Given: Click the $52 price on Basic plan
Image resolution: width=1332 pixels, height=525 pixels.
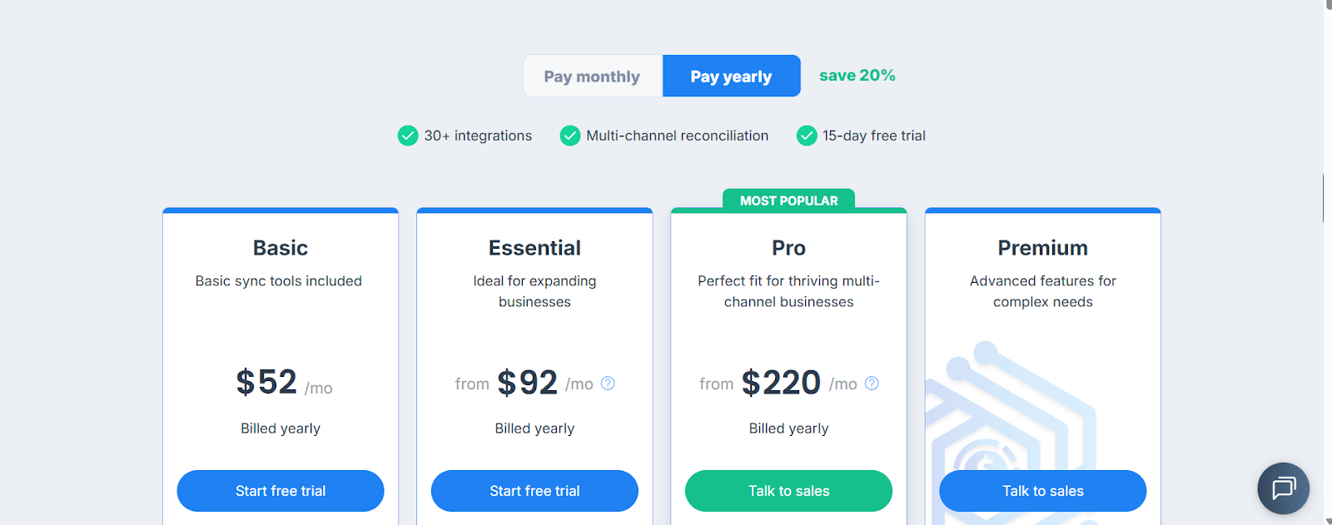Looking at the screenshot, I should (x=266, y=383).
